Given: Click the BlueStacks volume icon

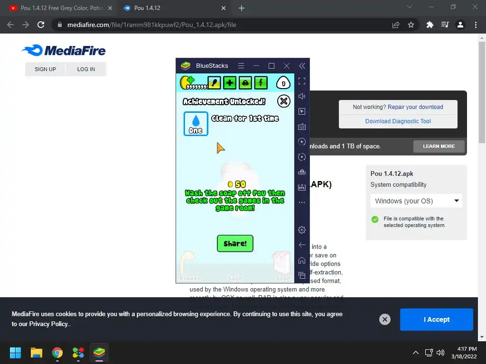Looking at the screenshot, I should click(302, 96).
